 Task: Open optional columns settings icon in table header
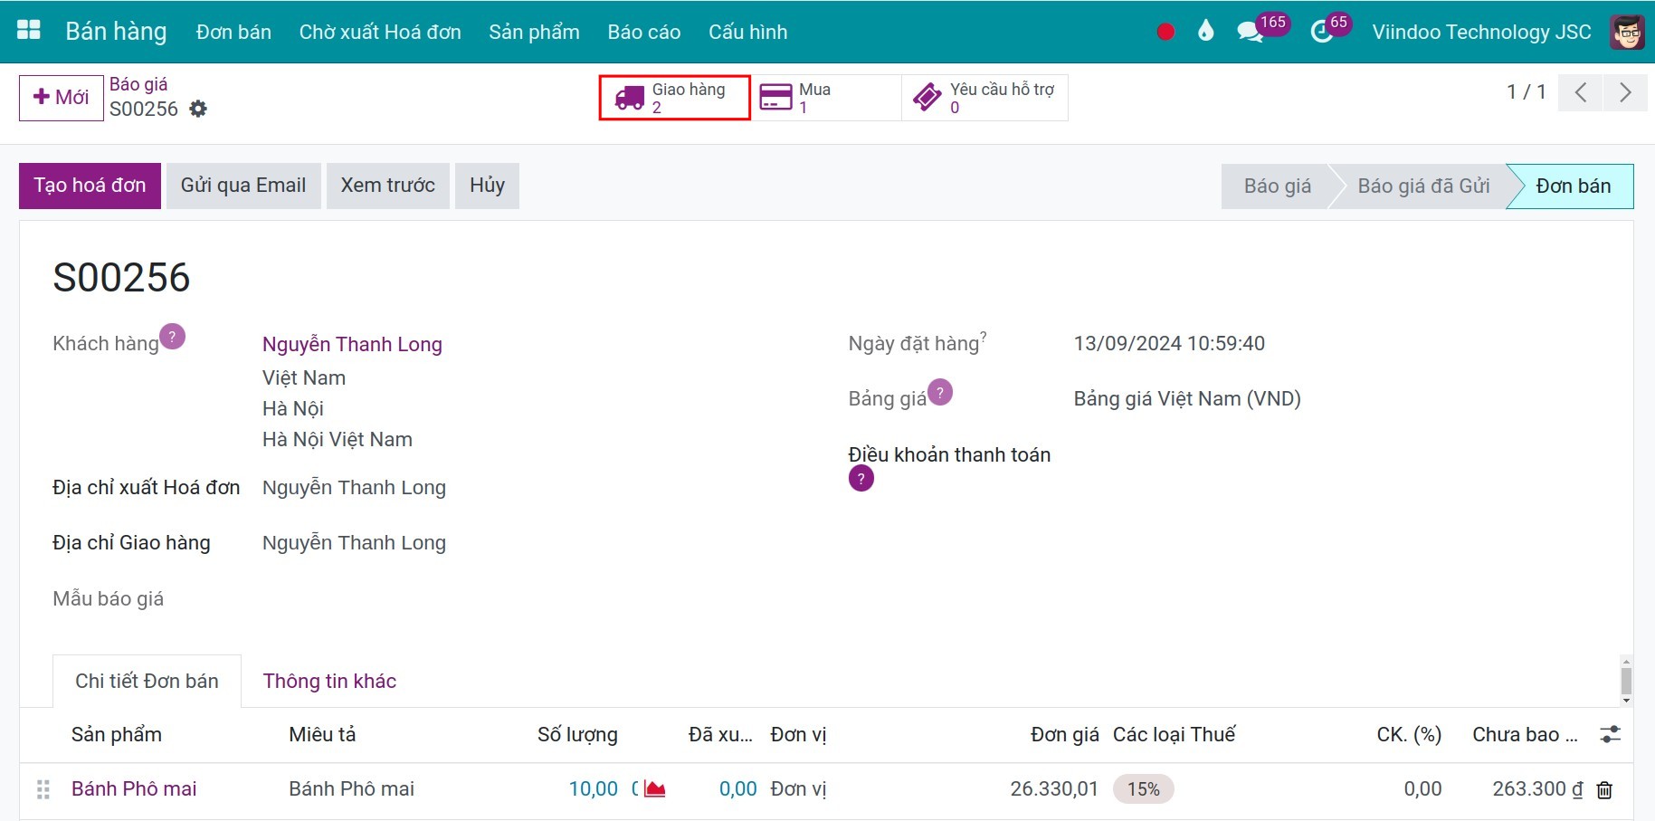click(1610, 735)
